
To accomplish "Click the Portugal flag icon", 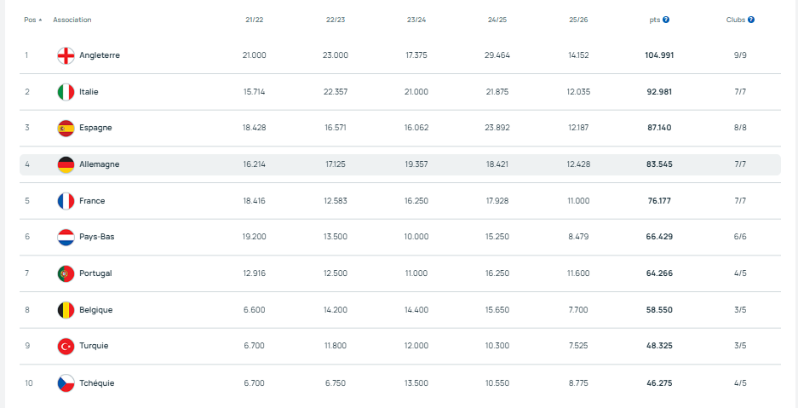I will (66, 273).
